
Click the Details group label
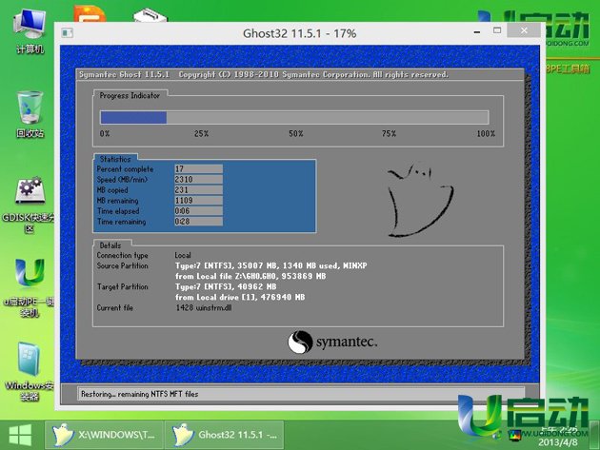coord(110,245)
